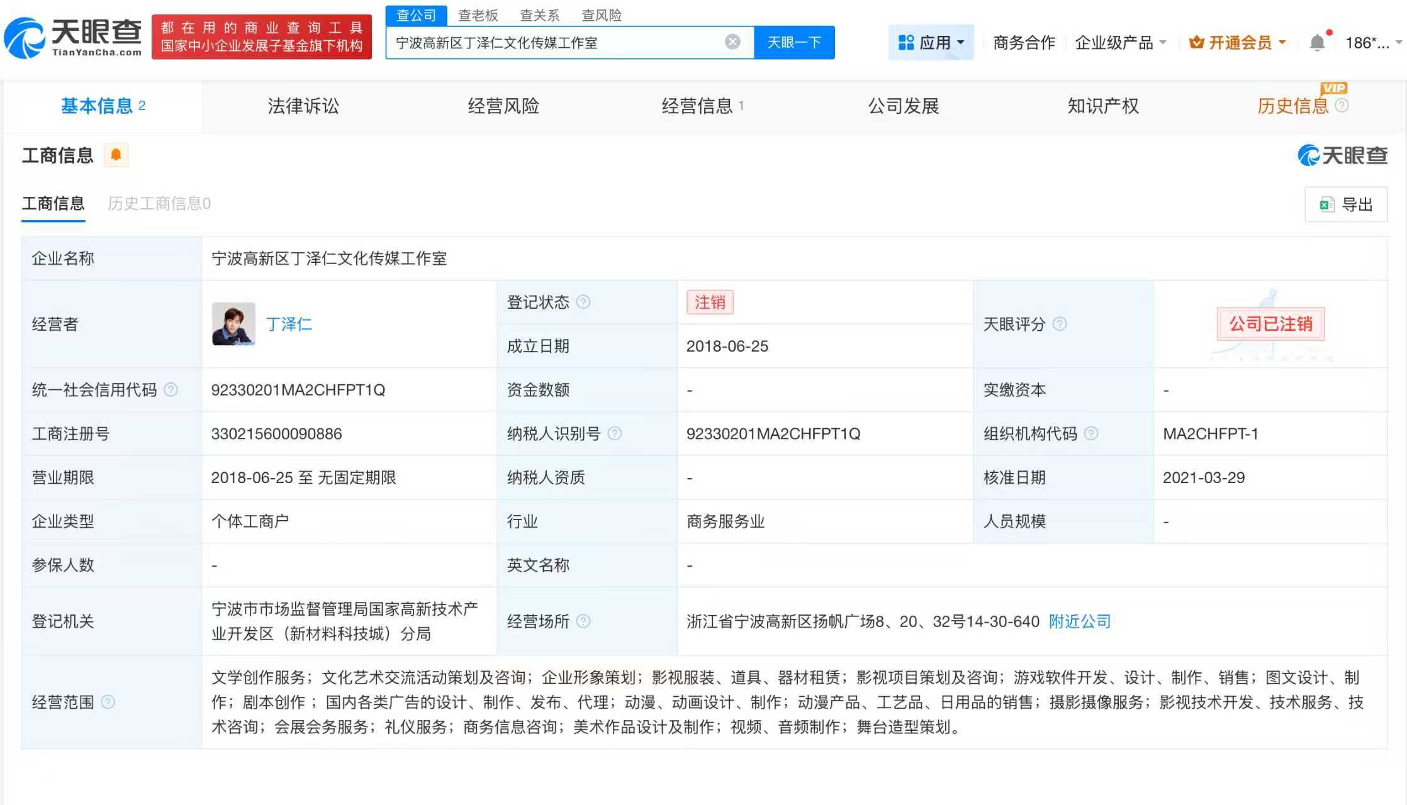
Task: Clear the search box with the × icon
Action: click(732, 42)
